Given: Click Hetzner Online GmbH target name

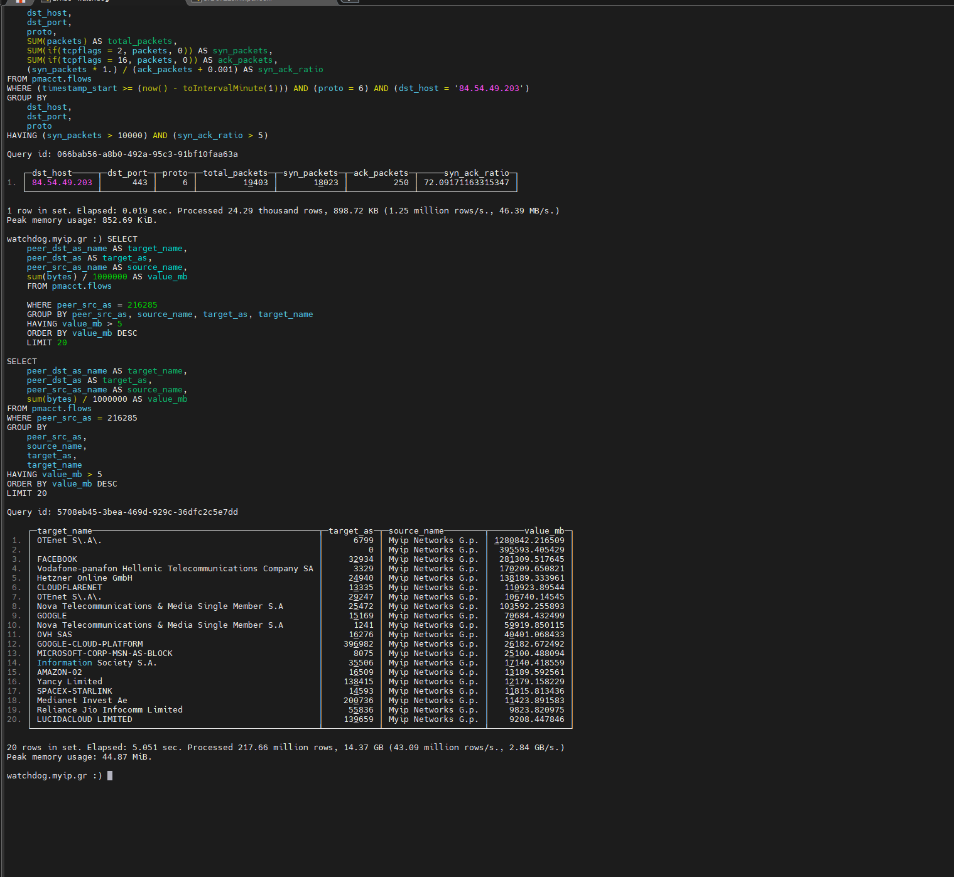Looking at the screenshot, I should (x=85, y=578).
